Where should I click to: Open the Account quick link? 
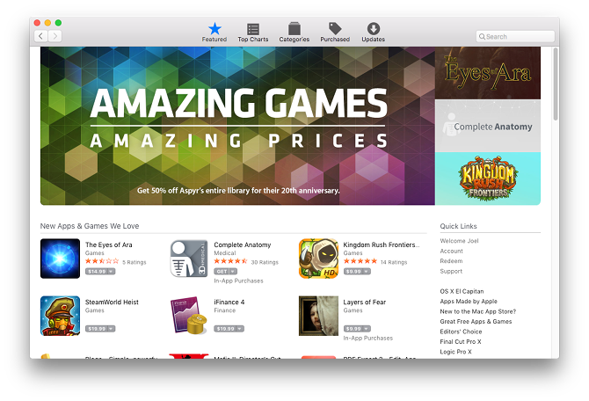coord(452,251)
